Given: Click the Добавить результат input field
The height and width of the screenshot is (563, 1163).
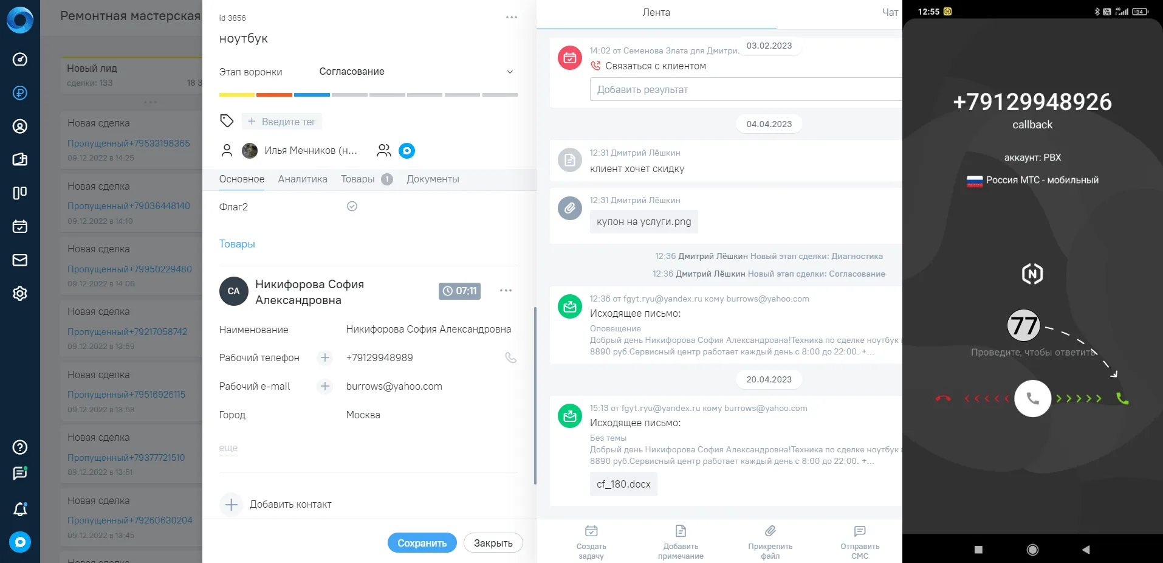Looking at the screenshot, I should click(746, 89).
